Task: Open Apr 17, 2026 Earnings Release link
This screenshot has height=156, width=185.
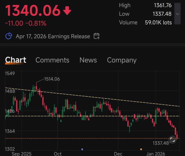Action: [53, 36]
